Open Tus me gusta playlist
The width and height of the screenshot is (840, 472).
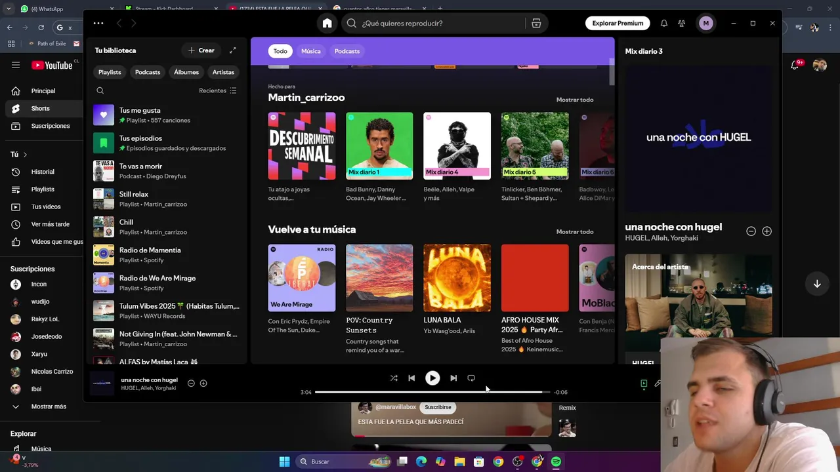[x=167, y=115]
